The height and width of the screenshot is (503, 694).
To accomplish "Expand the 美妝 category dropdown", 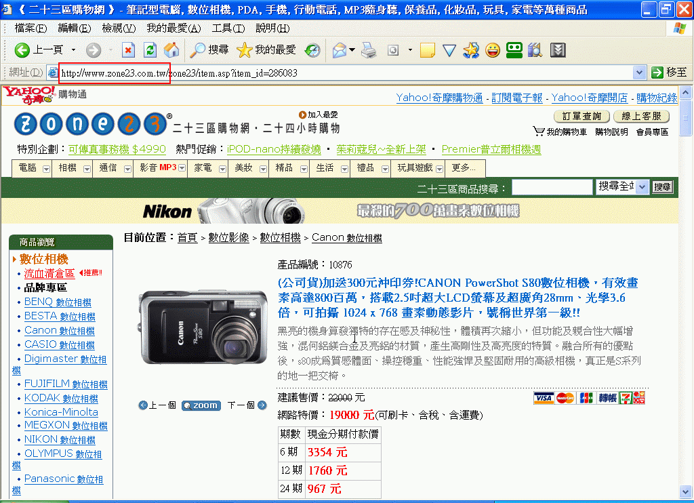I will pos(264,169).
